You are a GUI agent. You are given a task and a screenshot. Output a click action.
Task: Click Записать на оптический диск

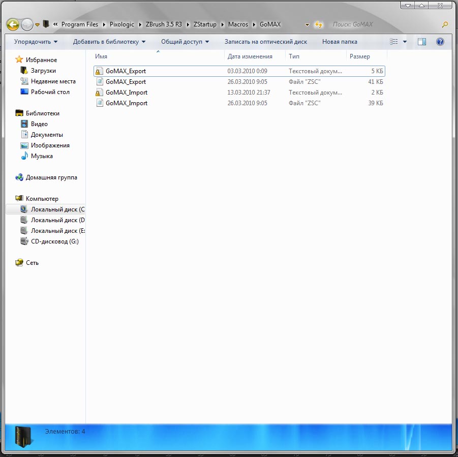pyautogui.click(x=266, y=42)
